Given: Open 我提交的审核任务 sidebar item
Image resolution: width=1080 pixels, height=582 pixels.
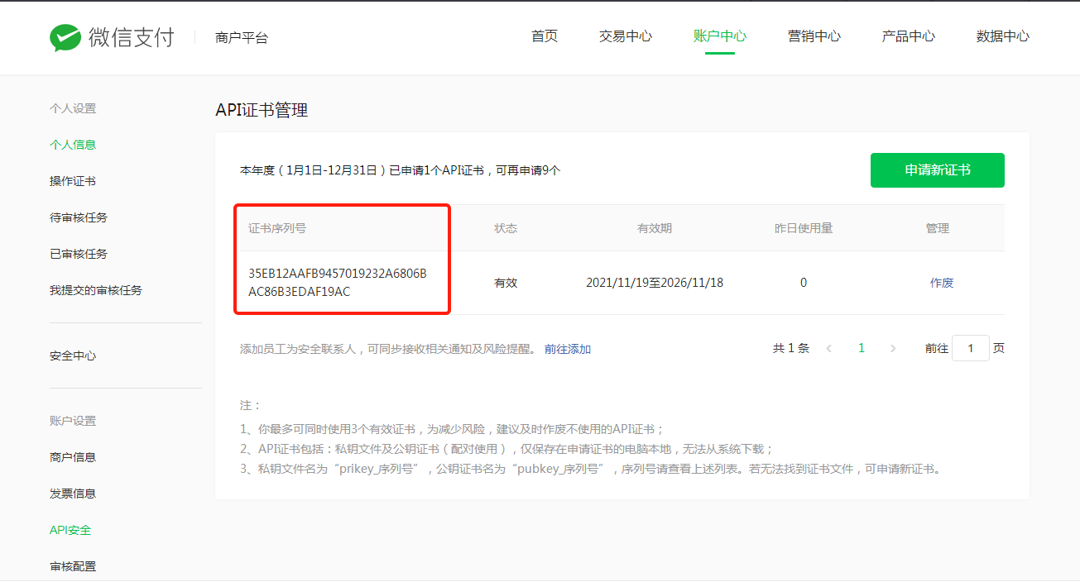Looking at the screenshot, I should point(96,290).
